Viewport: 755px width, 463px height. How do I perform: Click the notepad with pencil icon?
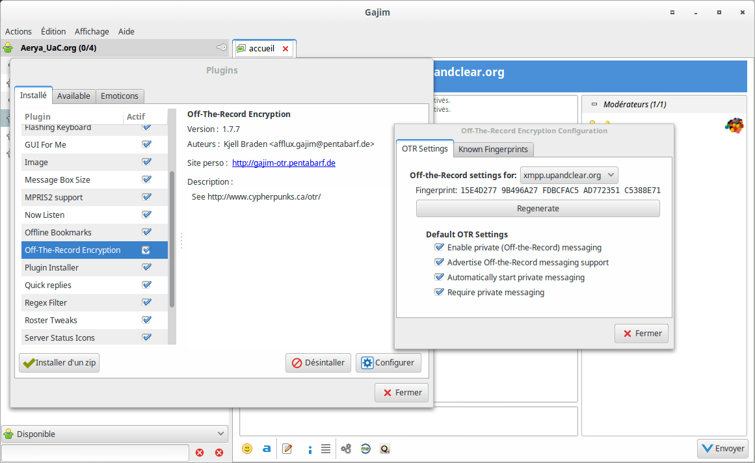pos(287,449)
